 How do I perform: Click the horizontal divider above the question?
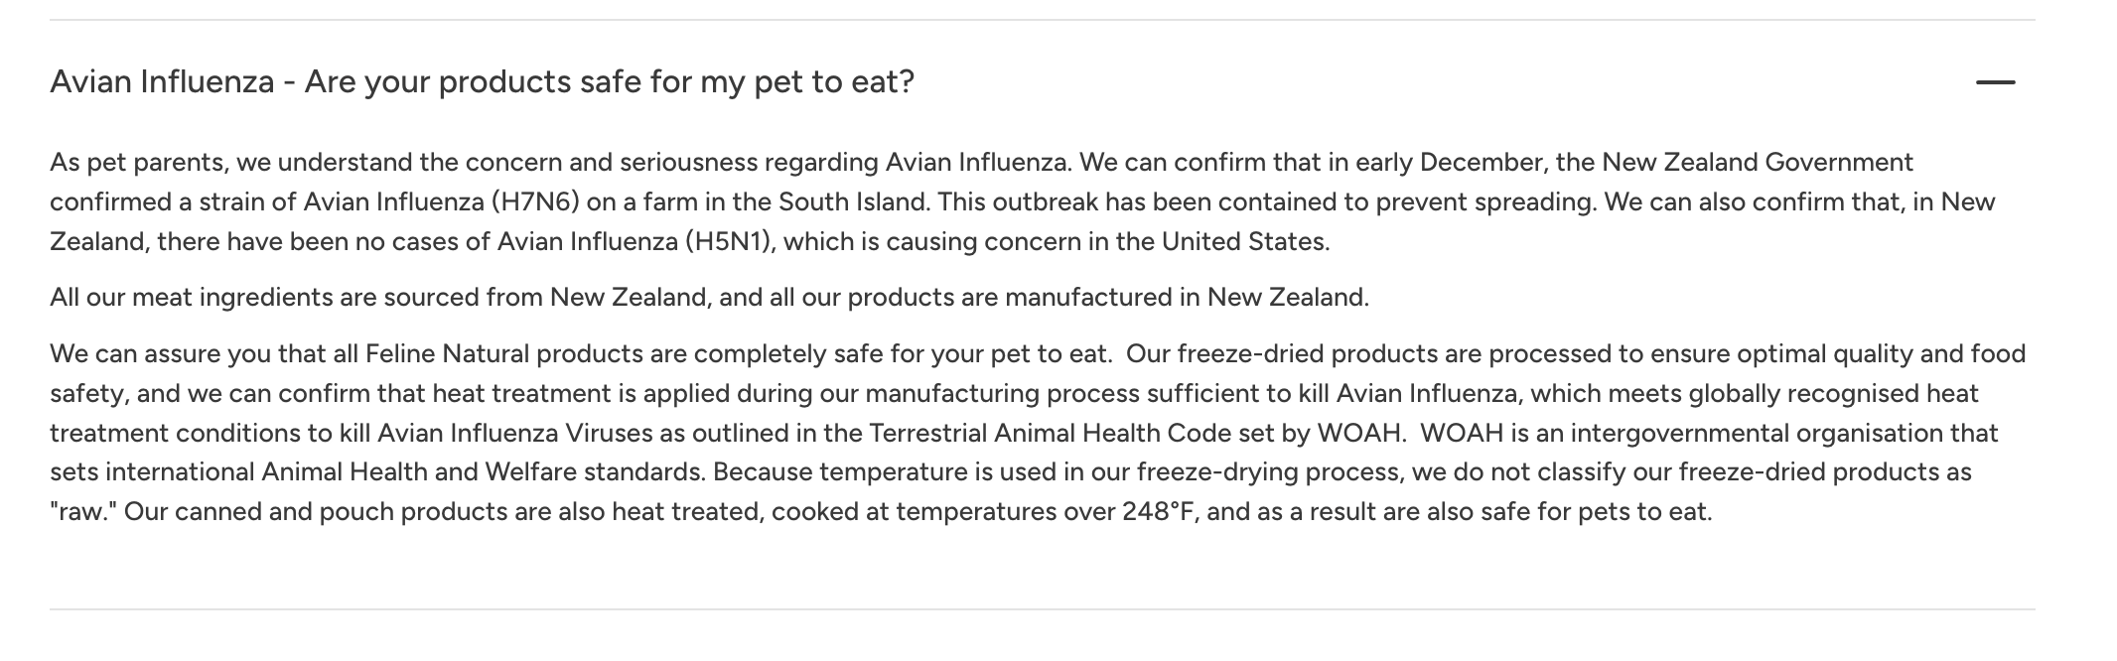pyautogui.click(x=1042, y=20)
